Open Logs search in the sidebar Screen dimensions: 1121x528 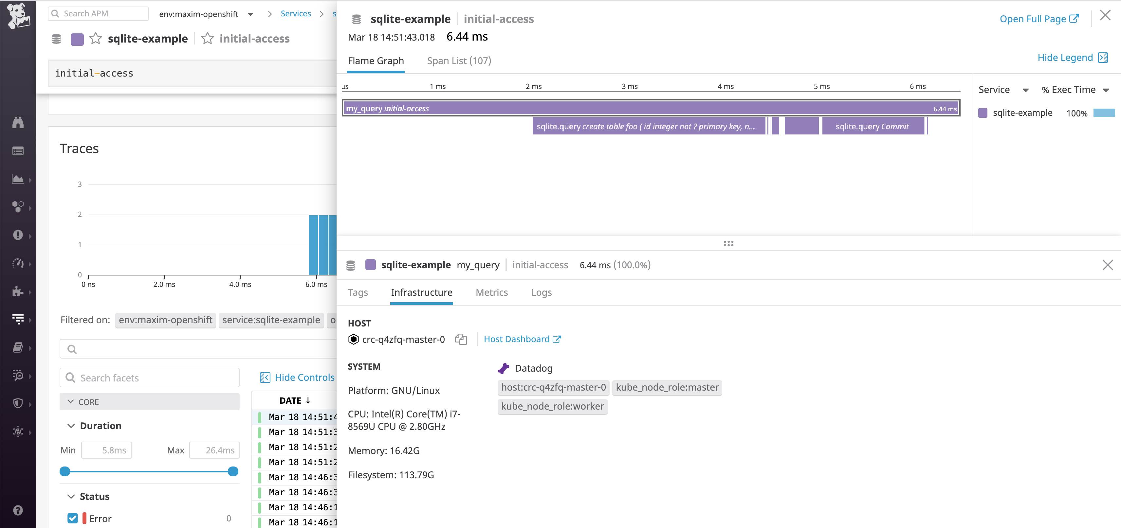click(18, 320)
